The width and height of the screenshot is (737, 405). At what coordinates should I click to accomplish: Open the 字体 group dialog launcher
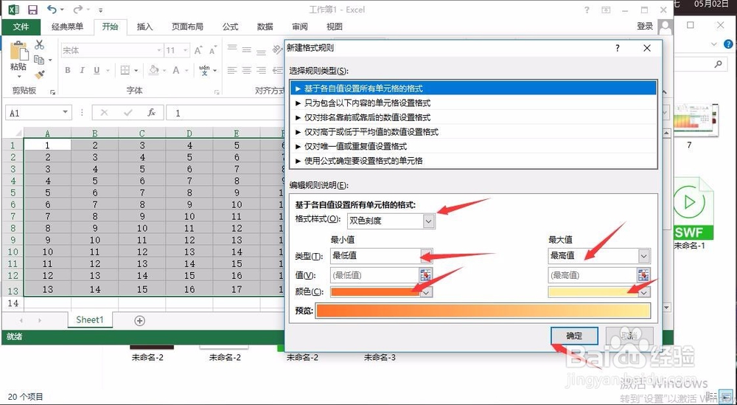point(216,91)
